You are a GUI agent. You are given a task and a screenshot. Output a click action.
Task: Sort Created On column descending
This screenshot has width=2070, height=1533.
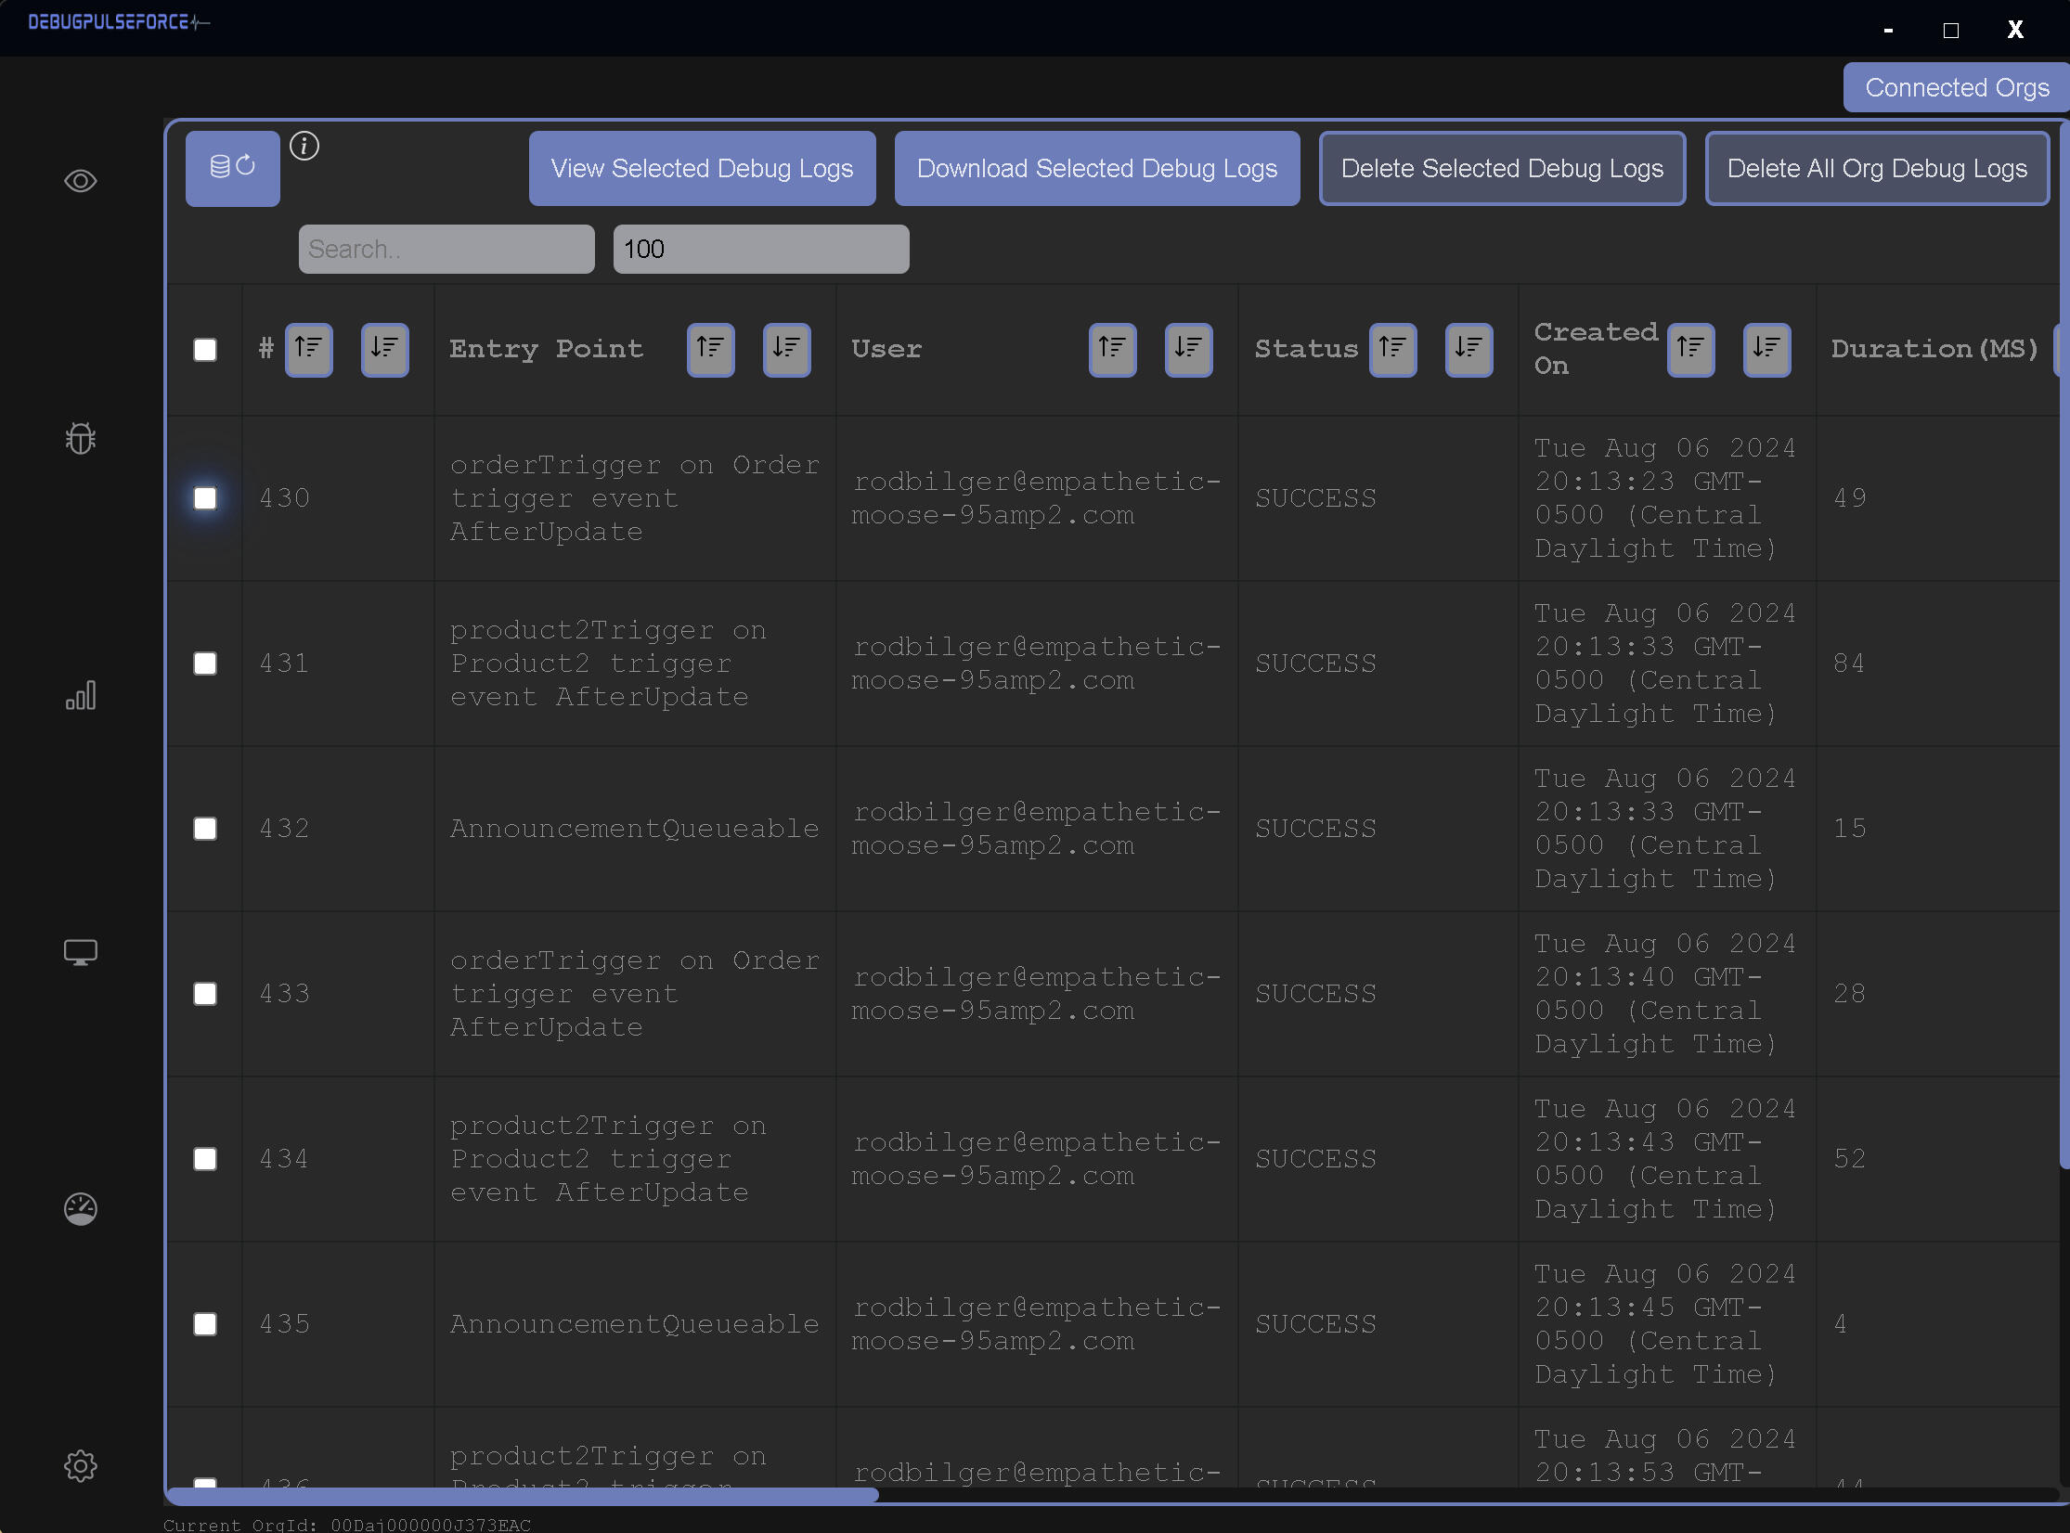(1766, 349)
